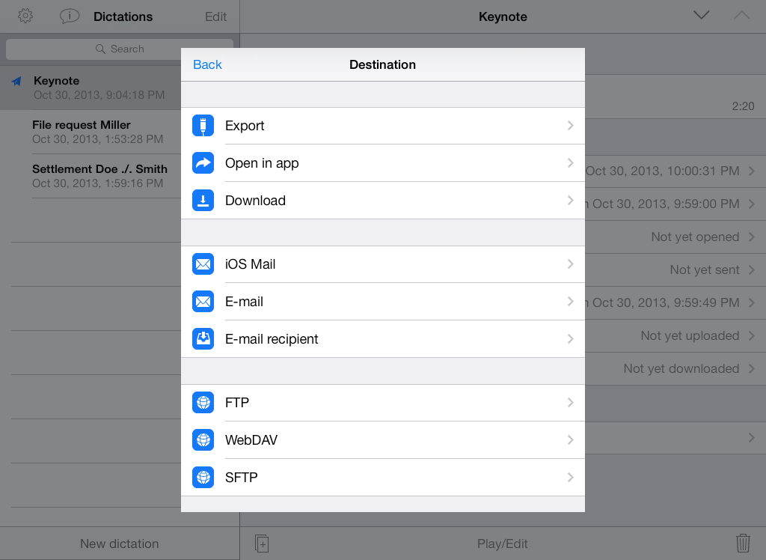Choose WebDAV destination

pos(383,440)
